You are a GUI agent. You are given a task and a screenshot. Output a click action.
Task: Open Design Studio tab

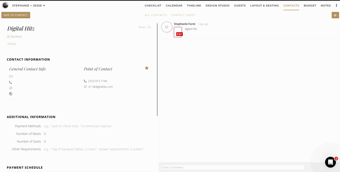click(x=217, y=6)
